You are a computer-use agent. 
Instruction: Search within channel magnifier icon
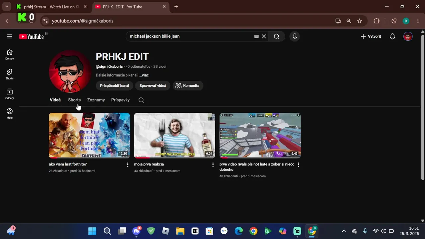click(141, 100)
